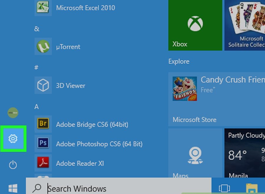Screen dimensions: 265x194
Task: Select the Adobe Bridge CS6 (64bit) label
Action: [92, 125]
